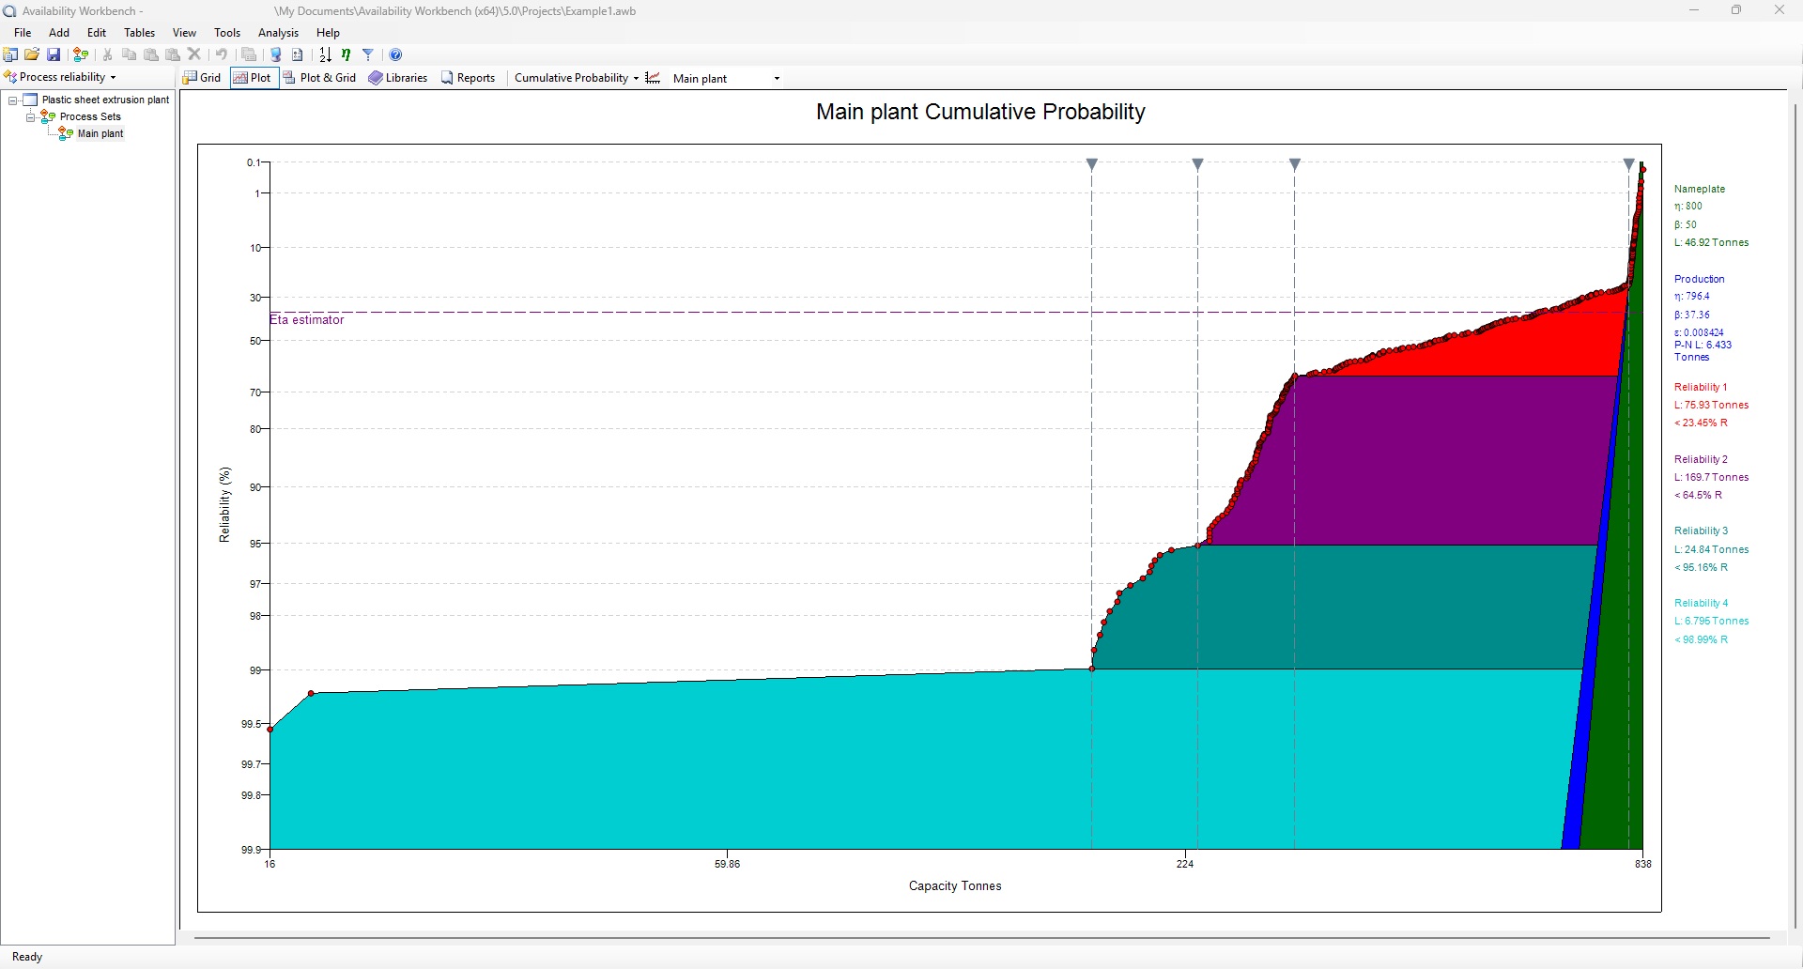Click the plot axis icon beside Cumulative Probability
The image size is (1803, 969).
click(x=653, y=78)
